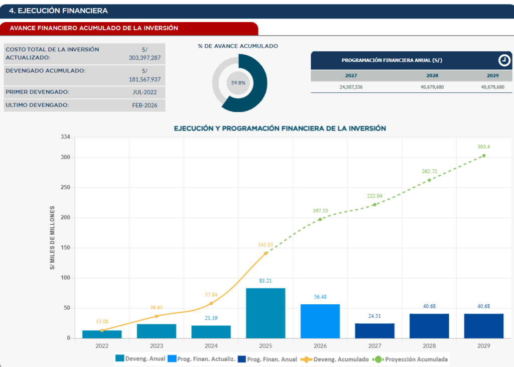Screen dimensions: 514x367
Task: Click the 2028 bar labeled 40.68
Action: [429, 326]
